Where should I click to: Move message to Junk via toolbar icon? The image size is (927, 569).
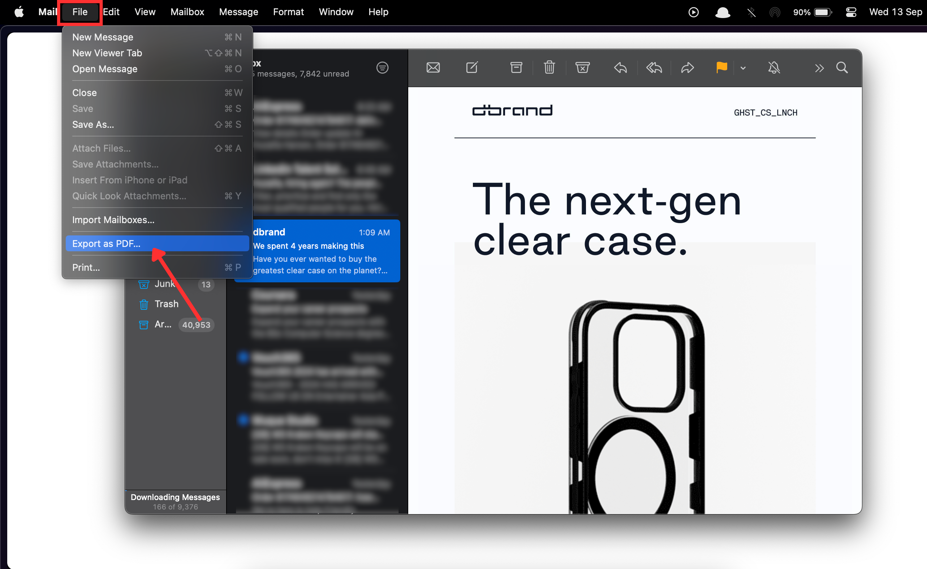(x=582, y=68)
